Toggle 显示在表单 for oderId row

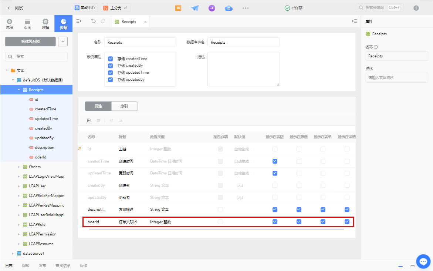click(323, 221)
